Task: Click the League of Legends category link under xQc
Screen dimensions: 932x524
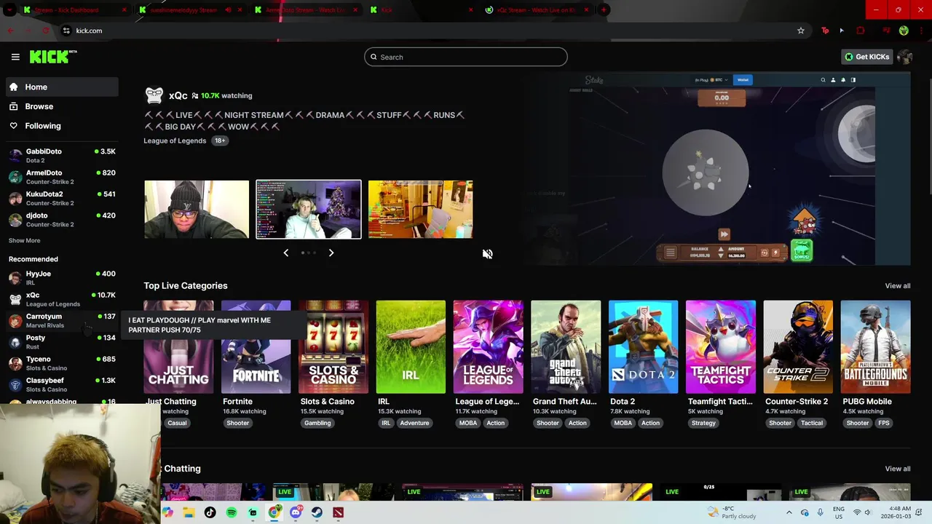Action: (175, 140)
